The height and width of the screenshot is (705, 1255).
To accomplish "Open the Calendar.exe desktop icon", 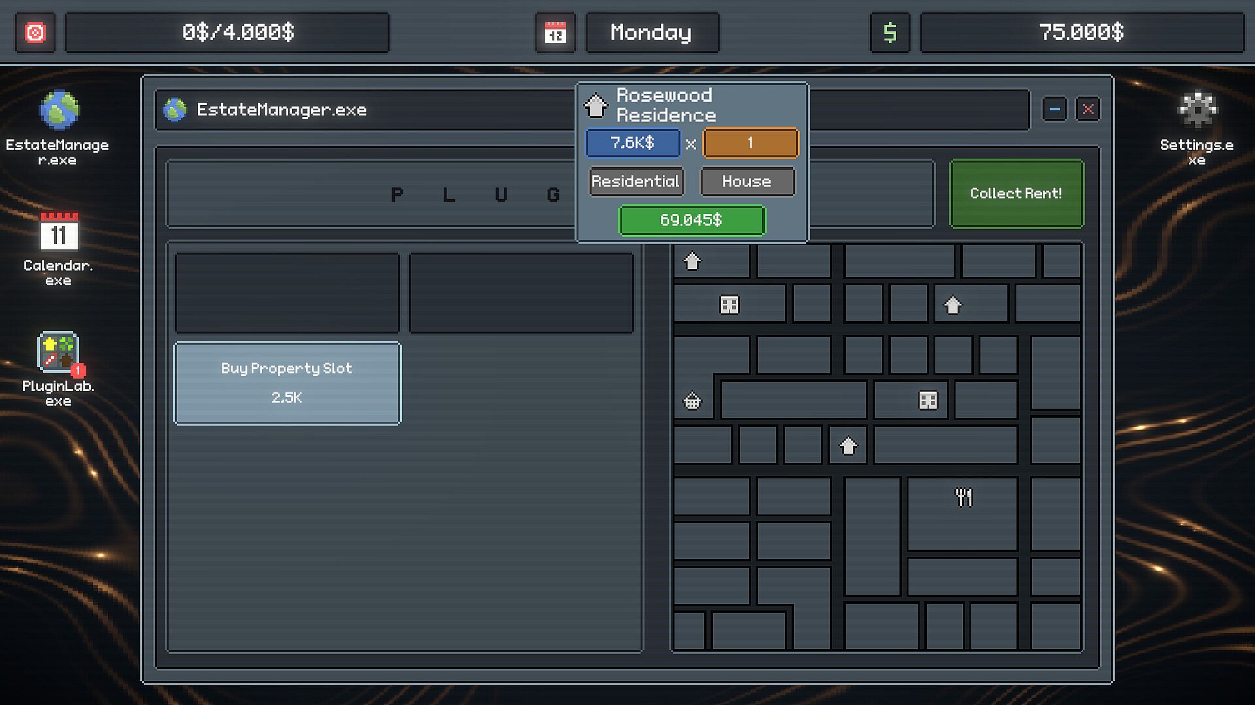I will [x=59, y=233].
